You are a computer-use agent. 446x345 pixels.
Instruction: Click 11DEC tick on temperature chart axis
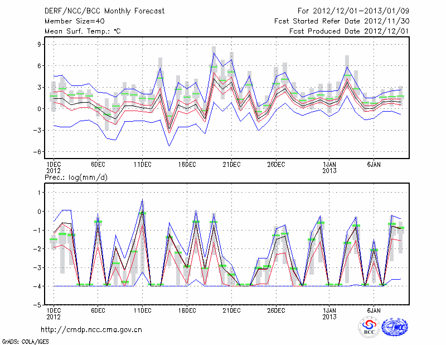pos(142,165)
